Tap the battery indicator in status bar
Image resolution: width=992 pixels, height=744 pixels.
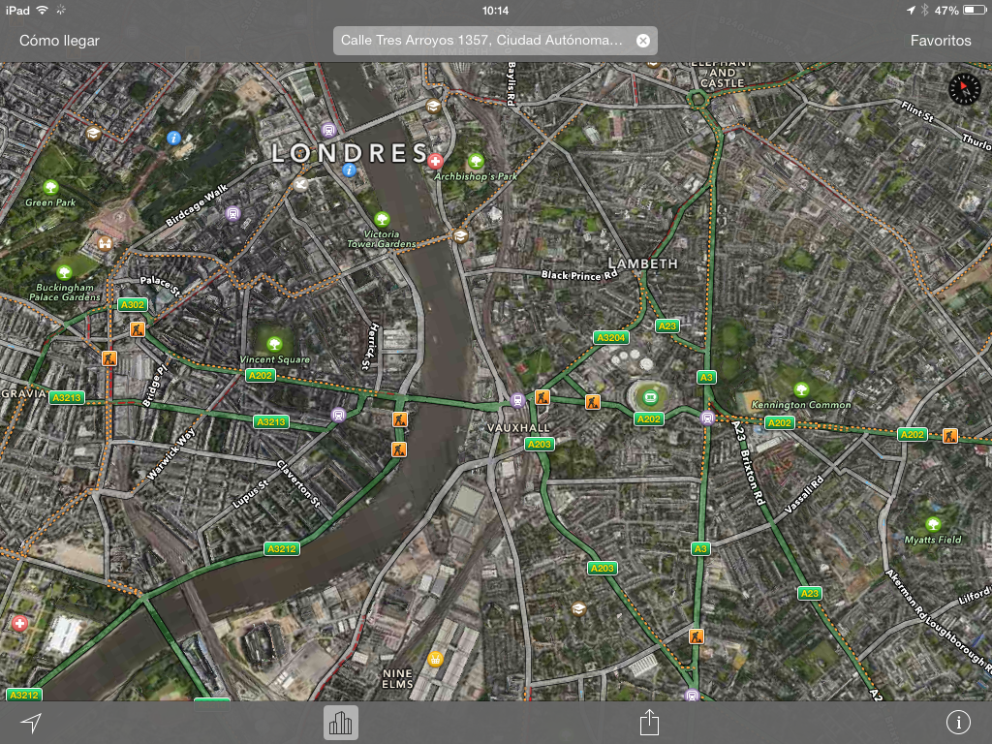(974, 10)
